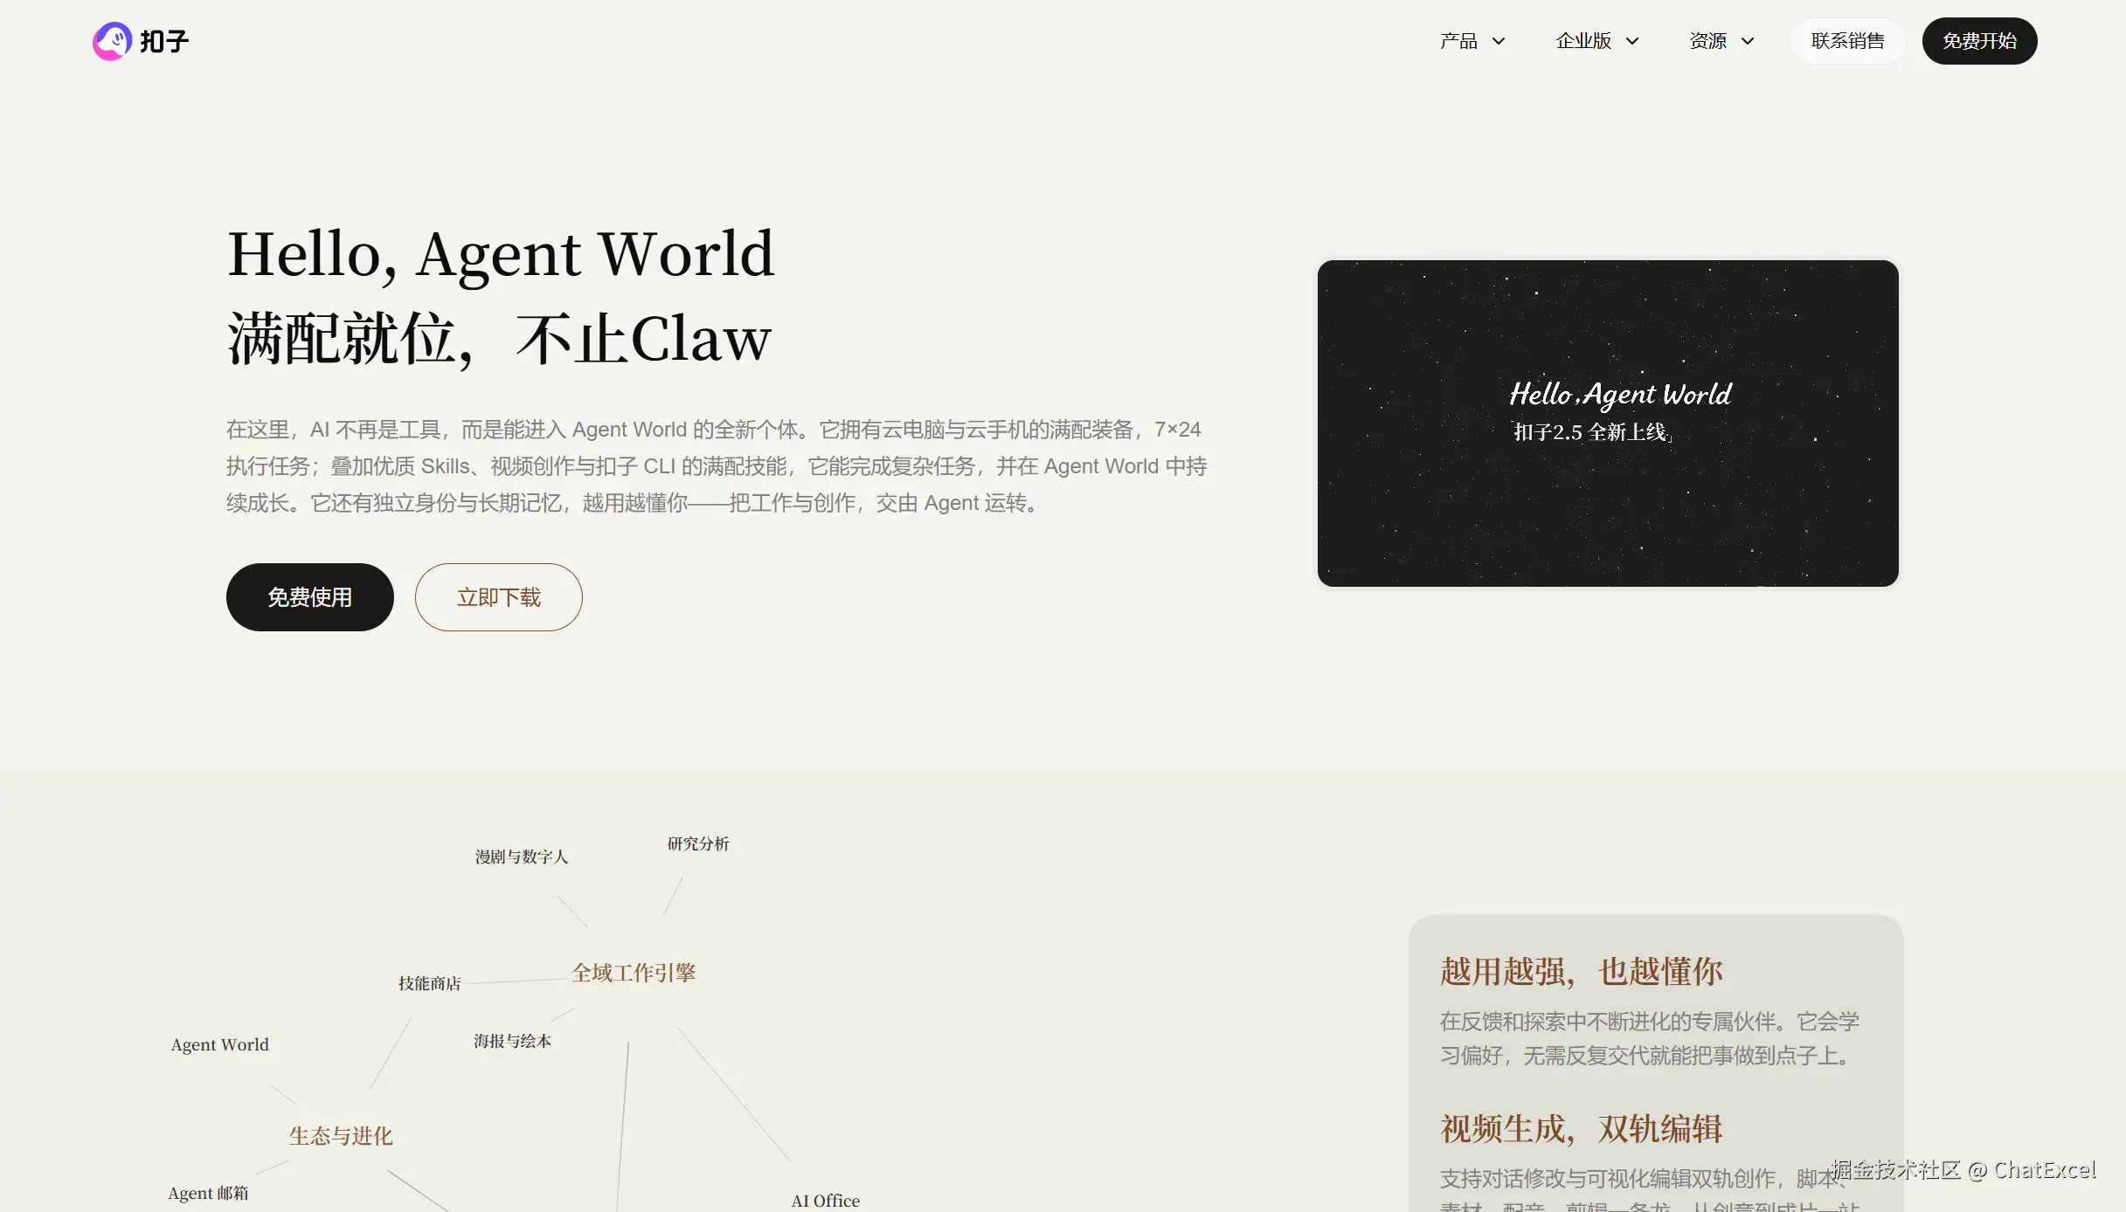Click the 免费开始 button

click(1979, 41)
